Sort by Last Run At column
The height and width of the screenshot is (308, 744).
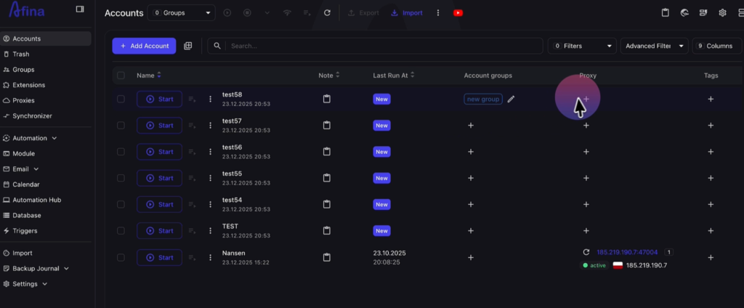[413, 75]
